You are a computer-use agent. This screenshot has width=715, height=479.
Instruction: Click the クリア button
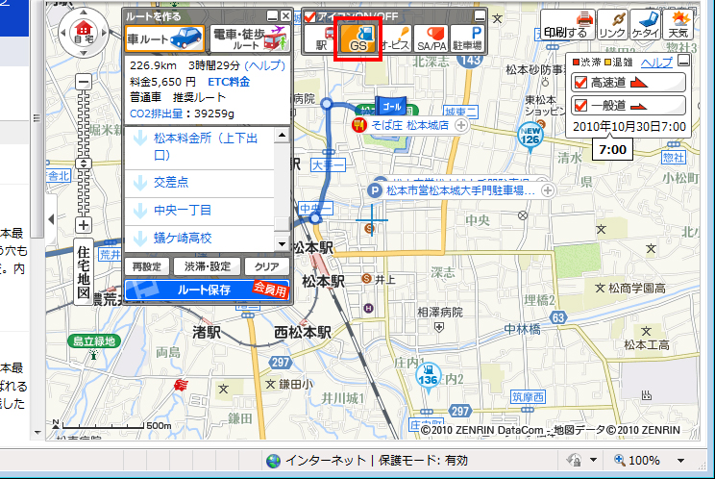coord(267,266)
